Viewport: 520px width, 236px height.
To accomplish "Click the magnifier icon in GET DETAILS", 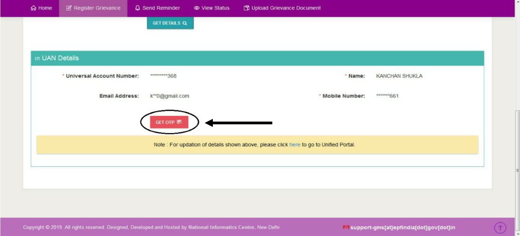I will click(x=185, y=23).
